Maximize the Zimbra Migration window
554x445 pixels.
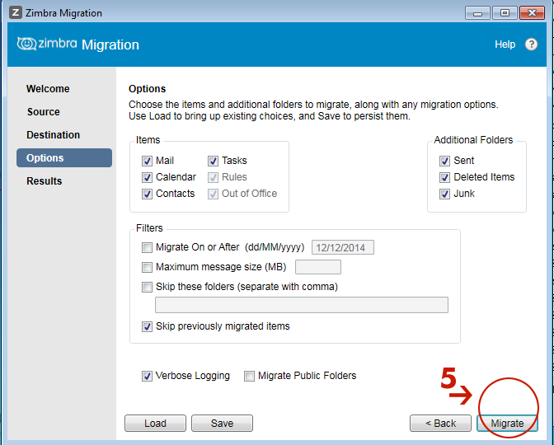click(x=505, y=13)
